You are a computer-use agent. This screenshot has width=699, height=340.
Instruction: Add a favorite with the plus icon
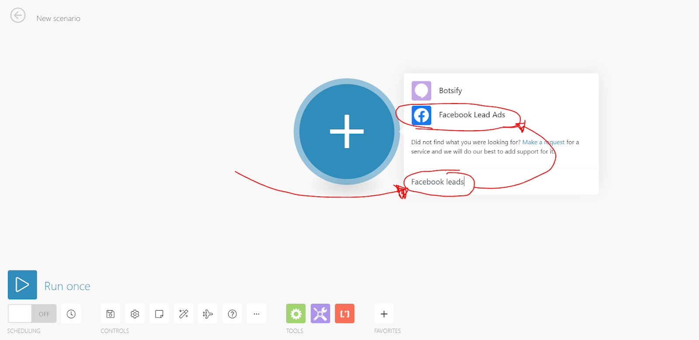tap(384, 314)
